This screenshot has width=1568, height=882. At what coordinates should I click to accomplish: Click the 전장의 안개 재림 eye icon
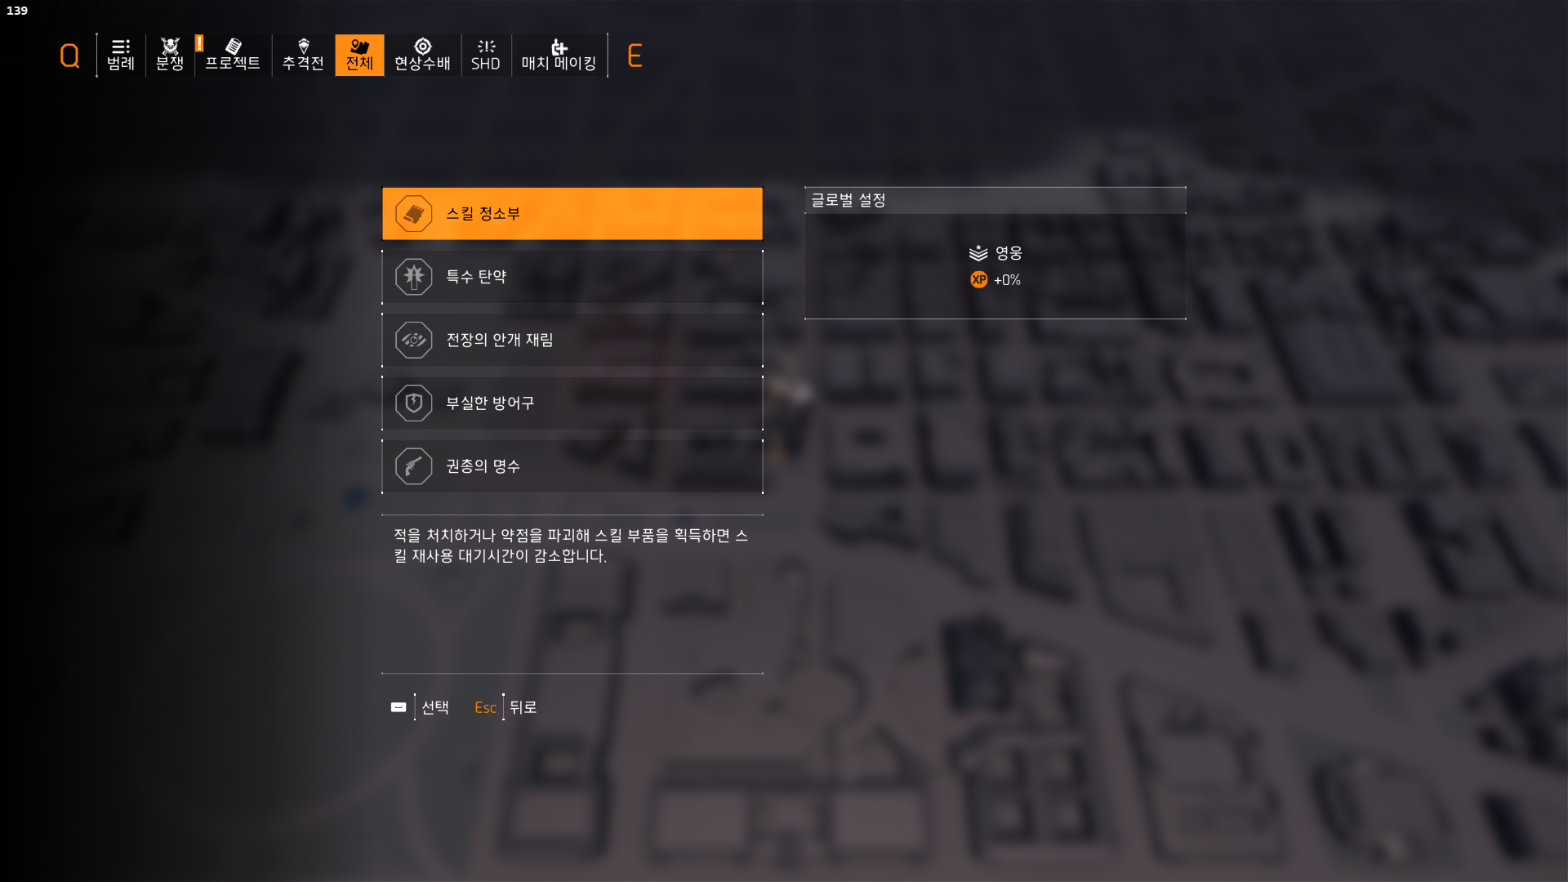coord(414,340)
